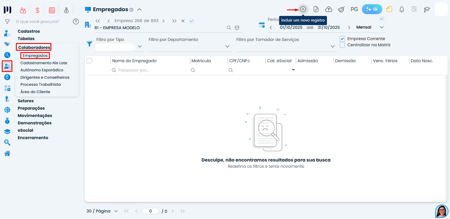Open the info icon next to Empregados title
The width and height of the screenshot is (450, 219).
pyautogui.click(x=131, y=10)
